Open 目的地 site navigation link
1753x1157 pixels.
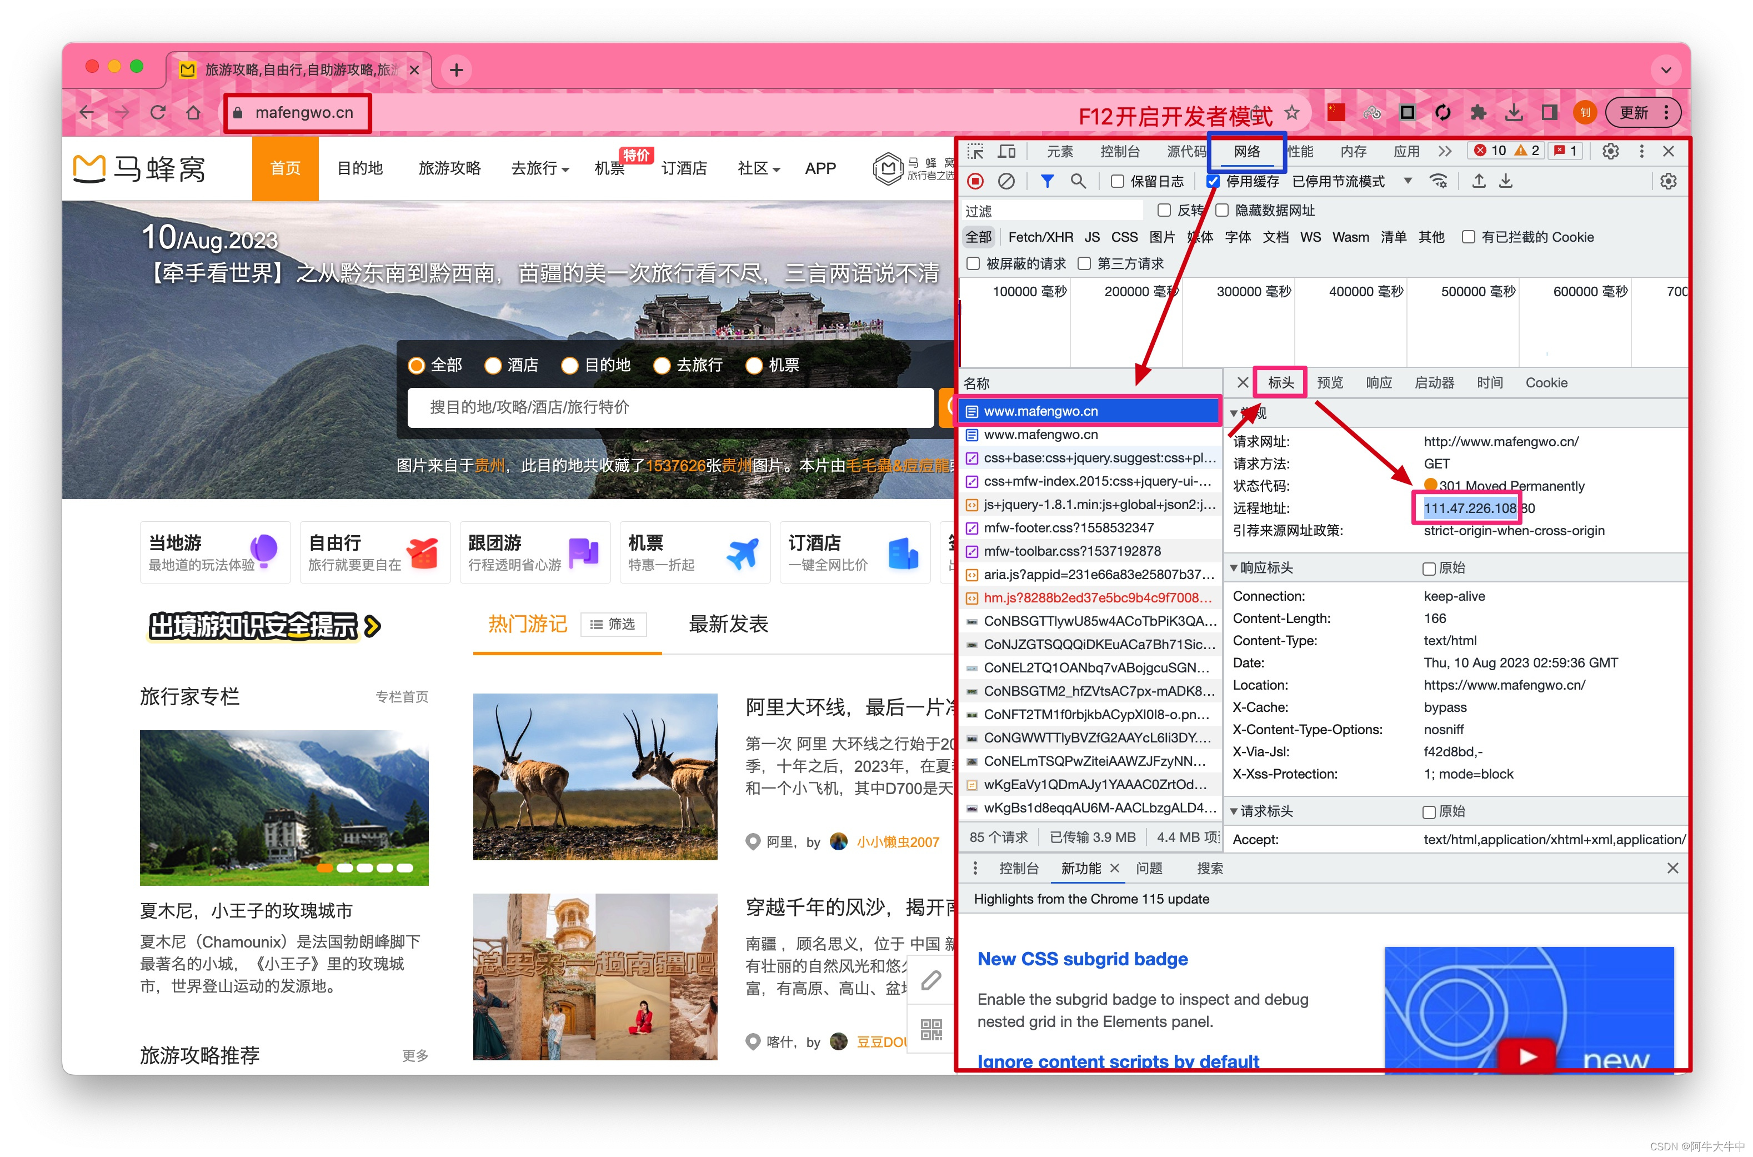[360, 168]
